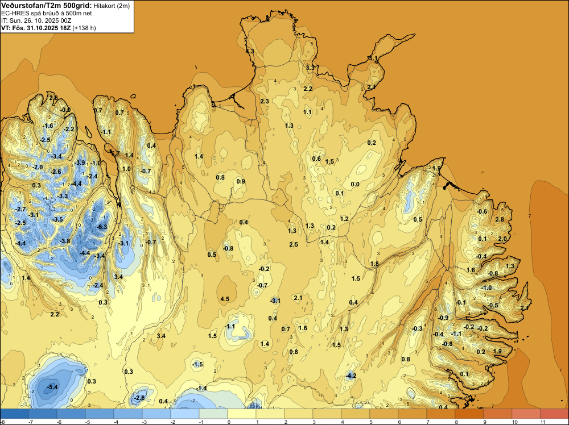
Task: Select the "-0.0" temperature value
Action: pyautogui.click(x=65, y=110)
